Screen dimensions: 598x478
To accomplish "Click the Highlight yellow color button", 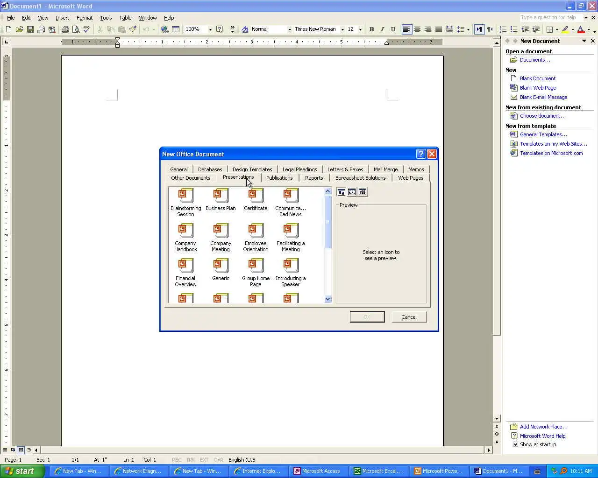I will (x=565, y=29).
